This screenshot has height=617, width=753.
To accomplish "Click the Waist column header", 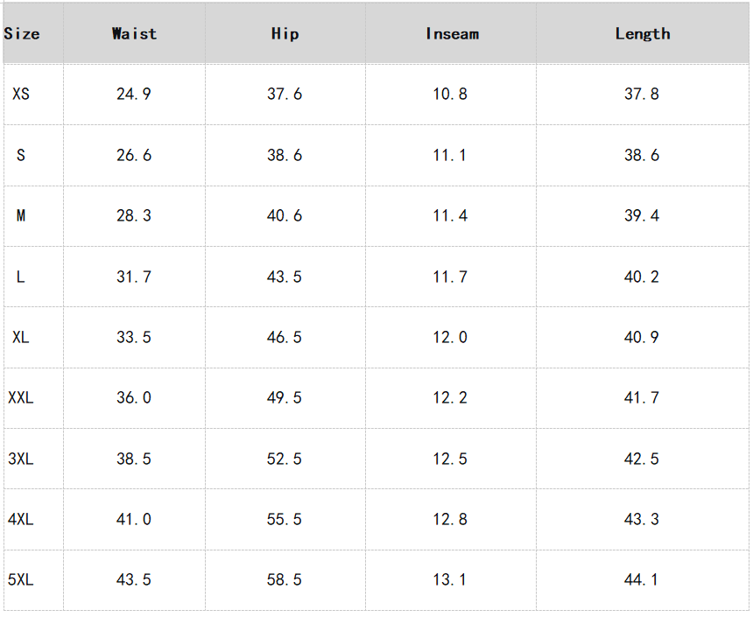I will 134,34.
